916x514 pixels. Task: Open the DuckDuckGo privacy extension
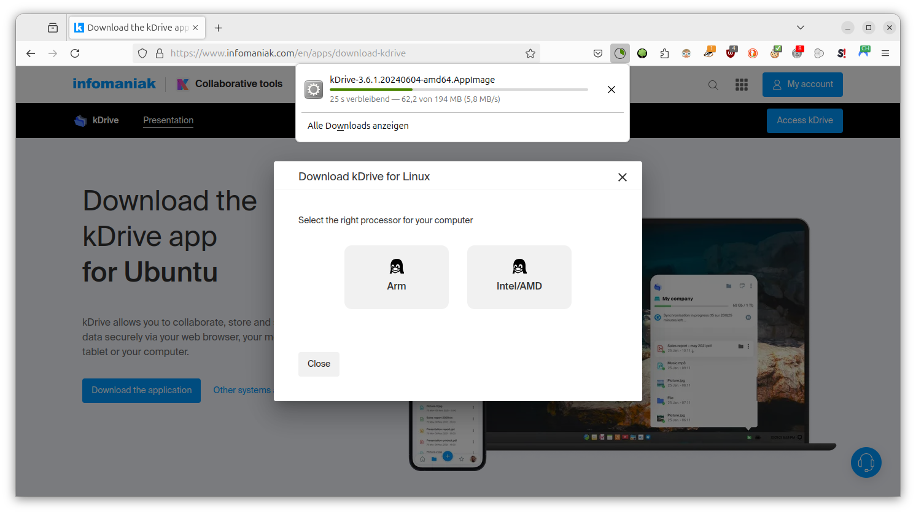pos(753,53)
